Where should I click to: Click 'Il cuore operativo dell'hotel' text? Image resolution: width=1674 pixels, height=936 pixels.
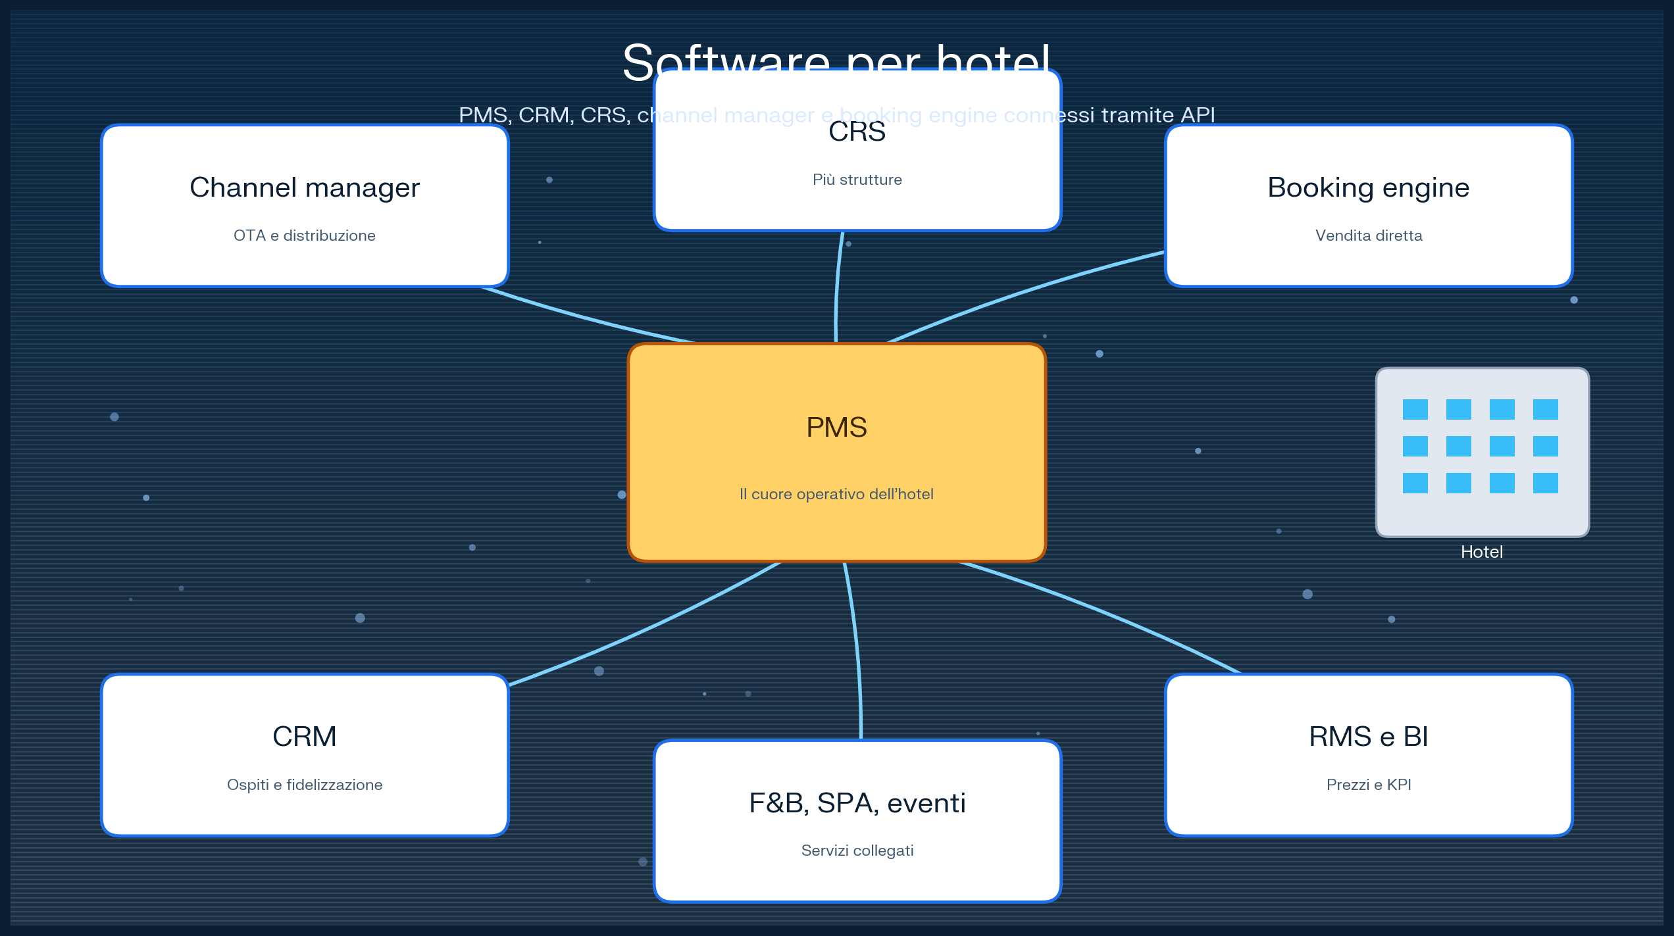(836, 494)
